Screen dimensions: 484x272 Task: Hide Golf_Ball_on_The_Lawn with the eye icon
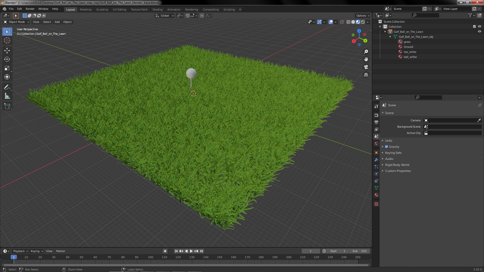click(479, 32)
